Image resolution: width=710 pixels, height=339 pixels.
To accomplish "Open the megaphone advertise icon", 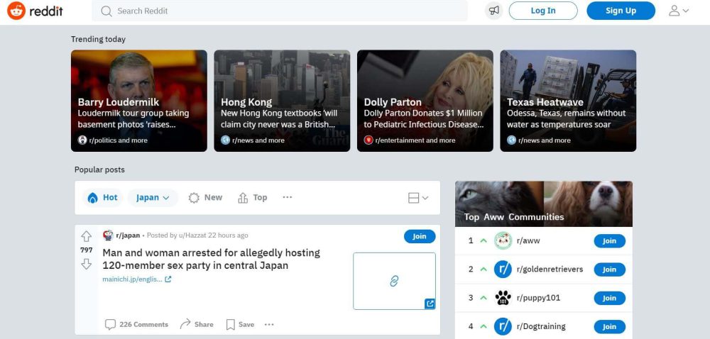I will (x=494, y=11).
